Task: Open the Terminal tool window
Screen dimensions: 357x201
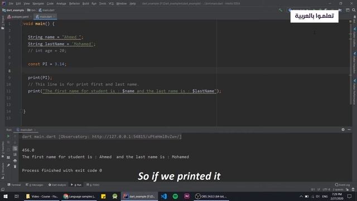Action: tap(14, 185)
